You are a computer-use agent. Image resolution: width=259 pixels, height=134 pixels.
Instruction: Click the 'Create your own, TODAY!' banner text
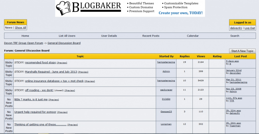point(180,13)
